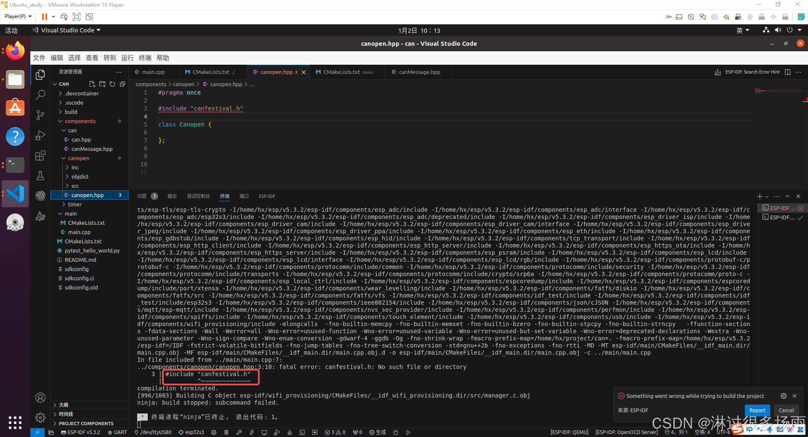Click the play run icon in status bar

[408, 432]
